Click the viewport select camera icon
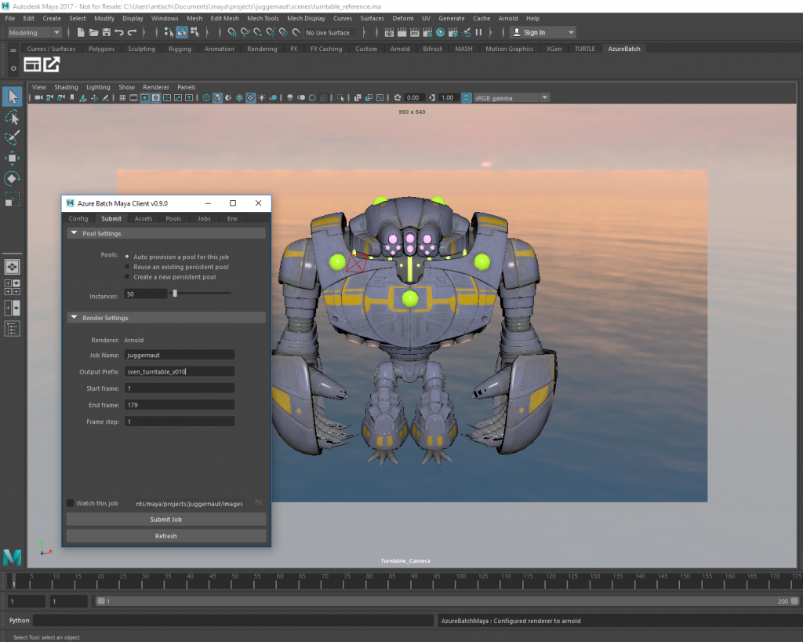Image resolution: width=803 pixels, height=642 pixels. tap(38, 98)
